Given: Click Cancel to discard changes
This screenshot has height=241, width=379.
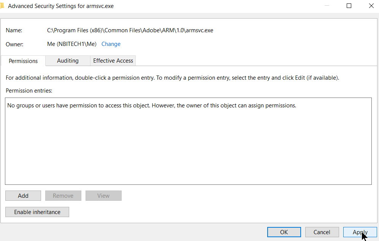Looking at the screenshot, I should point(322,232).
